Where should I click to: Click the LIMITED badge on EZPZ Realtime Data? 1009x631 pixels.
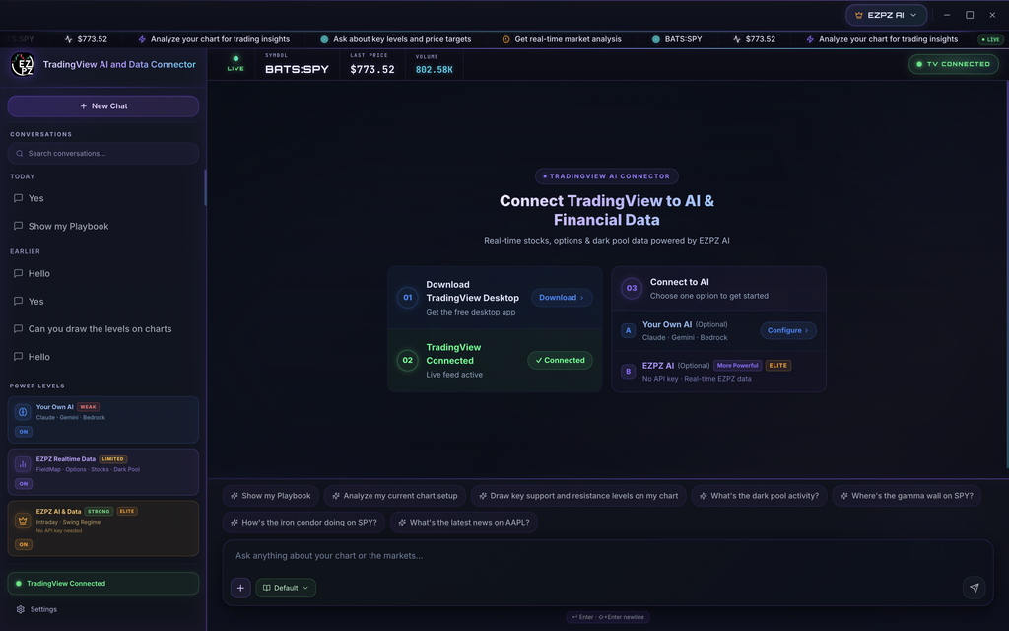pyautogui.click(x=112, y=459)
